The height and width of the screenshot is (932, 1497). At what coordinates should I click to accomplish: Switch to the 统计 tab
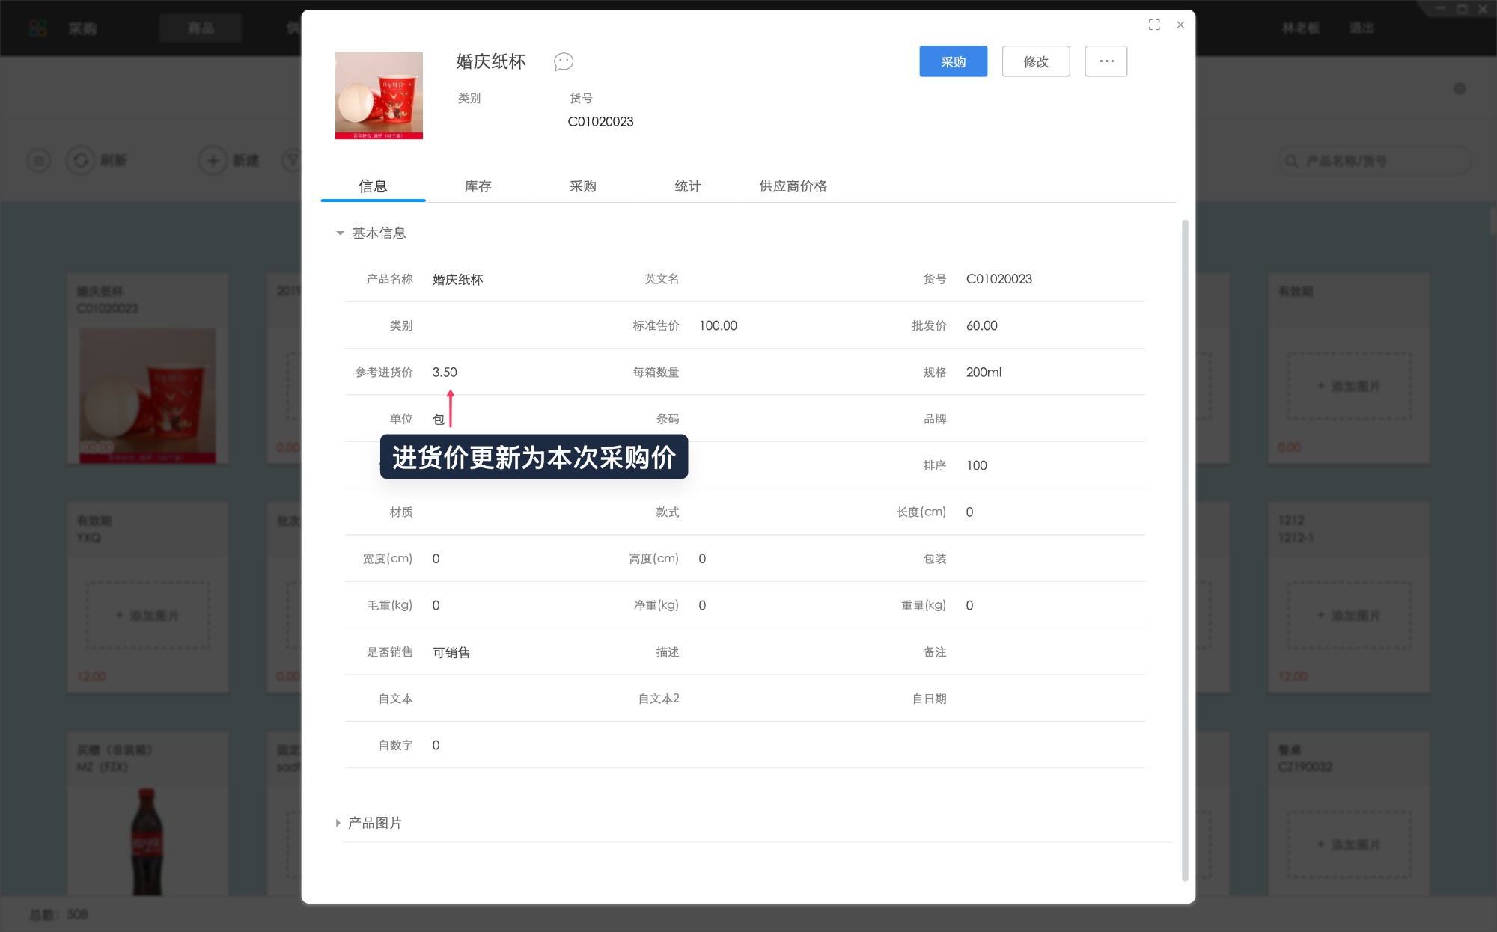point(687,186)
